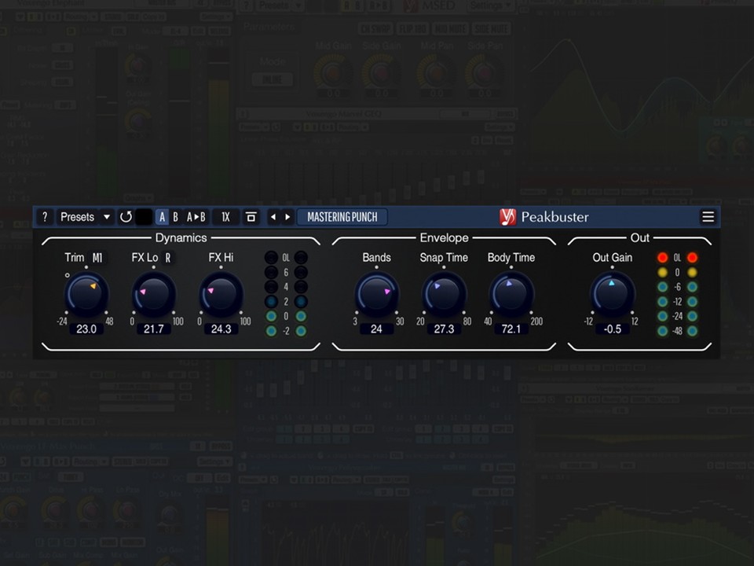Click the Voxengo logo icon
Image resolution: width=754 pixels, height=566 pixels.
click(x=507, y=217)
